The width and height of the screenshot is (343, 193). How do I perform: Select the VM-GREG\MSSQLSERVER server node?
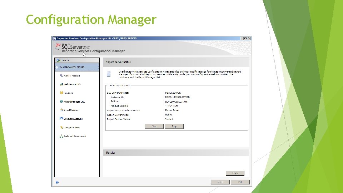click(77, 67)
